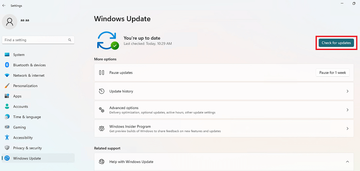Expand Update history with its chevron
Image resolution: width=360 pixels, height=171 pixels.
point(347,91)
